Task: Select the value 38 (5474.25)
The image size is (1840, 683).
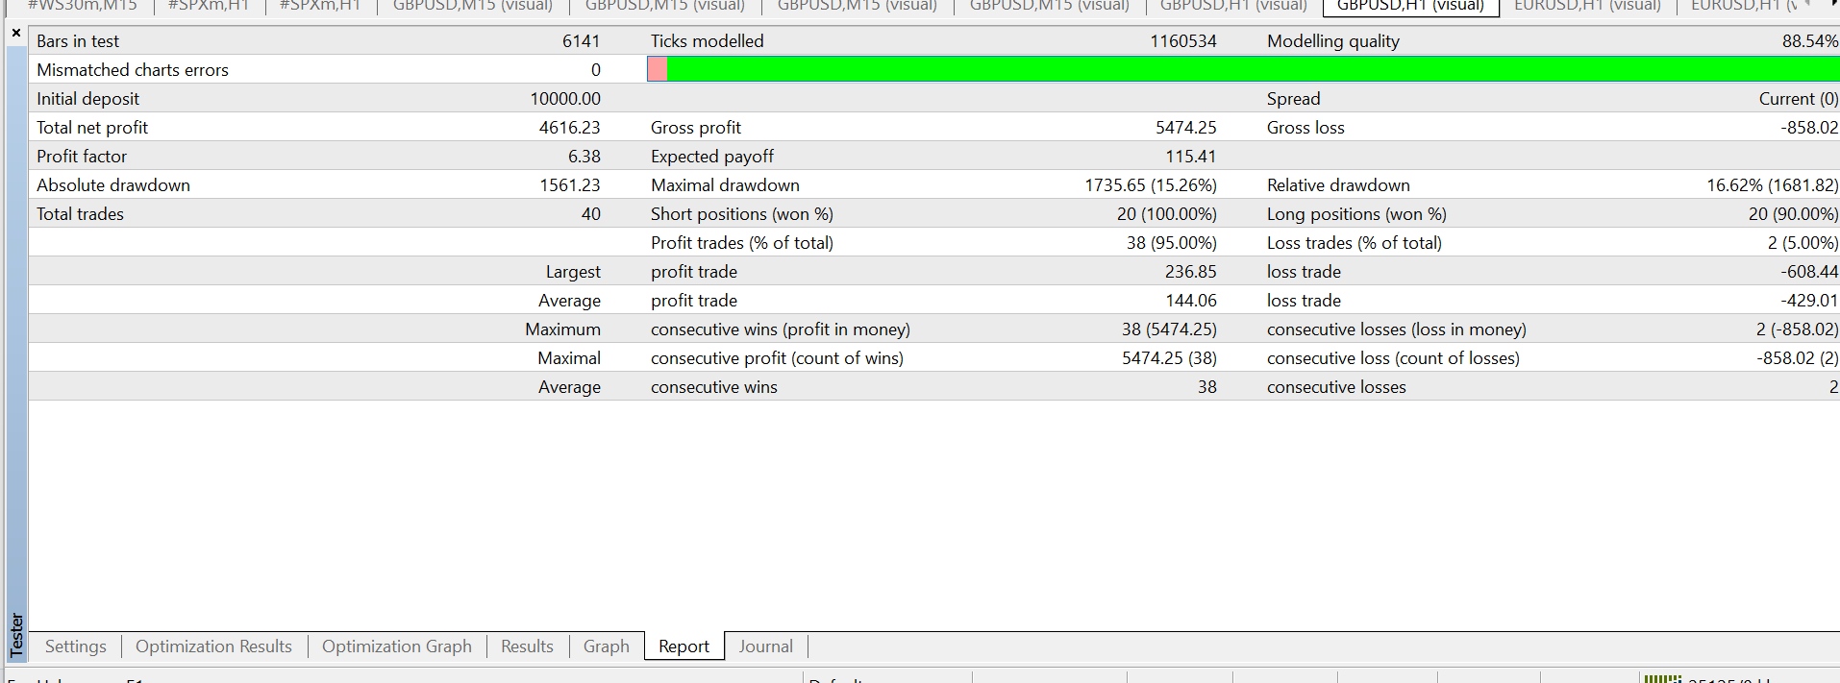Action: tap(1169, 329)
